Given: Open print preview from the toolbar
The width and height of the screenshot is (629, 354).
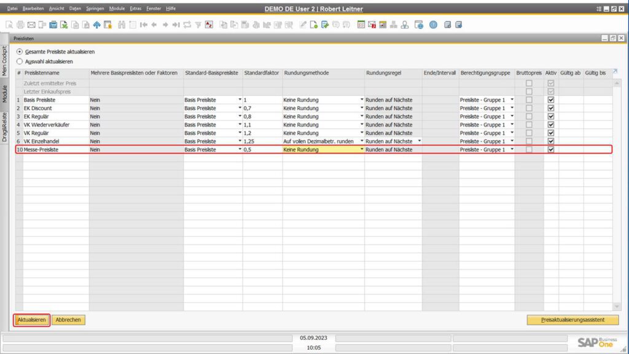Looking at the screenshot, I should (9, 25).
